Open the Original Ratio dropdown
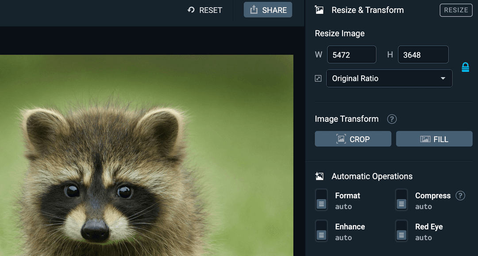Viewport: 478px width, 256px height. pyautogui.click(x=389, y=78)
